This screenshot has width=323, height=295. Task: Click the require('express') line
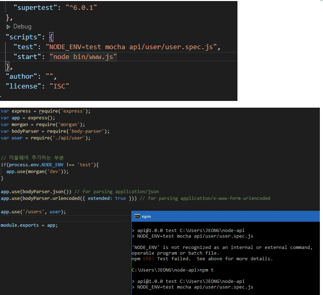tap(46, 111)
